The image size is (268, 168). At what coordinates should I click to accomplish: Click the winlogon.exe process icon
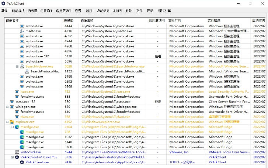click(12, 107)
